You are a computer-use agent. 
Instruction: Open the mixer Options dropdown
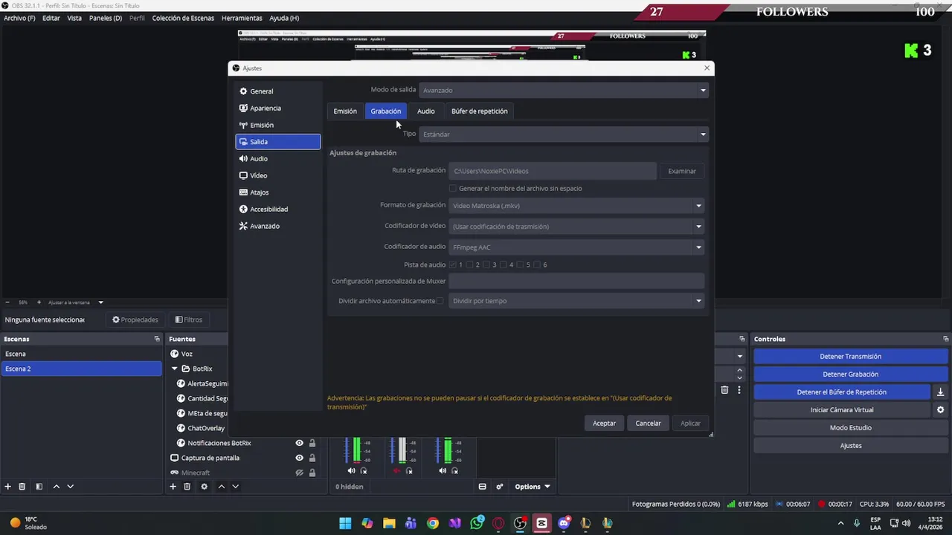point(533,487)
